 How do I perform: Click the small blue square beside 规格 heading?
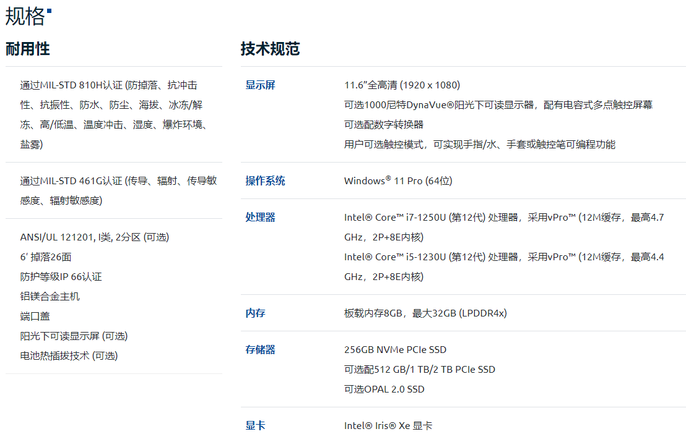click(49, 11)
